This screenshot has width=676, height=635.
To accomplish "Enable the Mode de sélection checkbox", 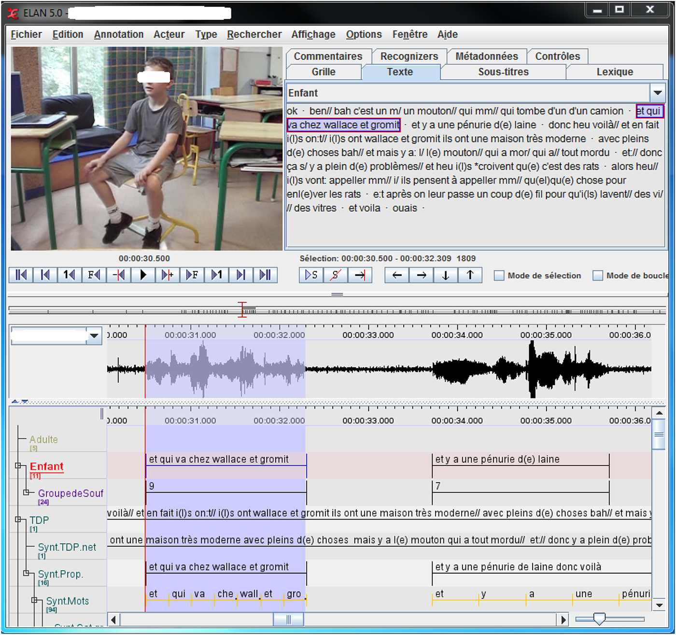I will [499, 276].
